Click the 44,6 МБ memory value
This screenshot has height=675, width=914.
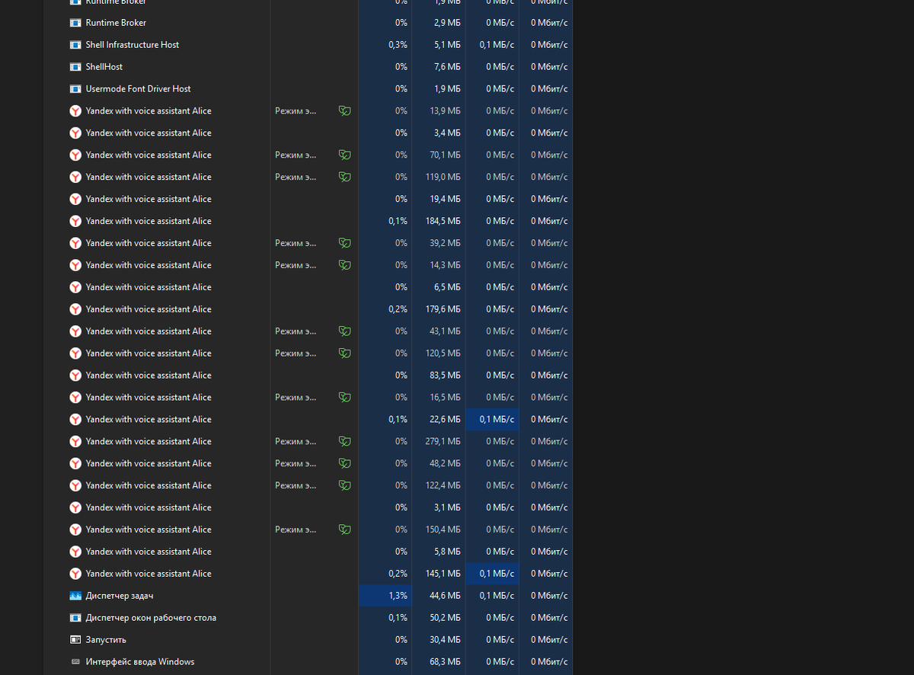pos(446,596)
